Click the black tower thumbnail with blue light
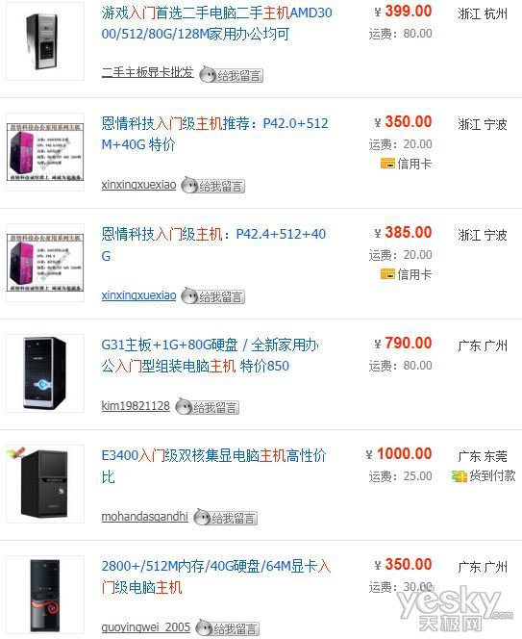This screenshot has height=639, width=522. (45, 373)
